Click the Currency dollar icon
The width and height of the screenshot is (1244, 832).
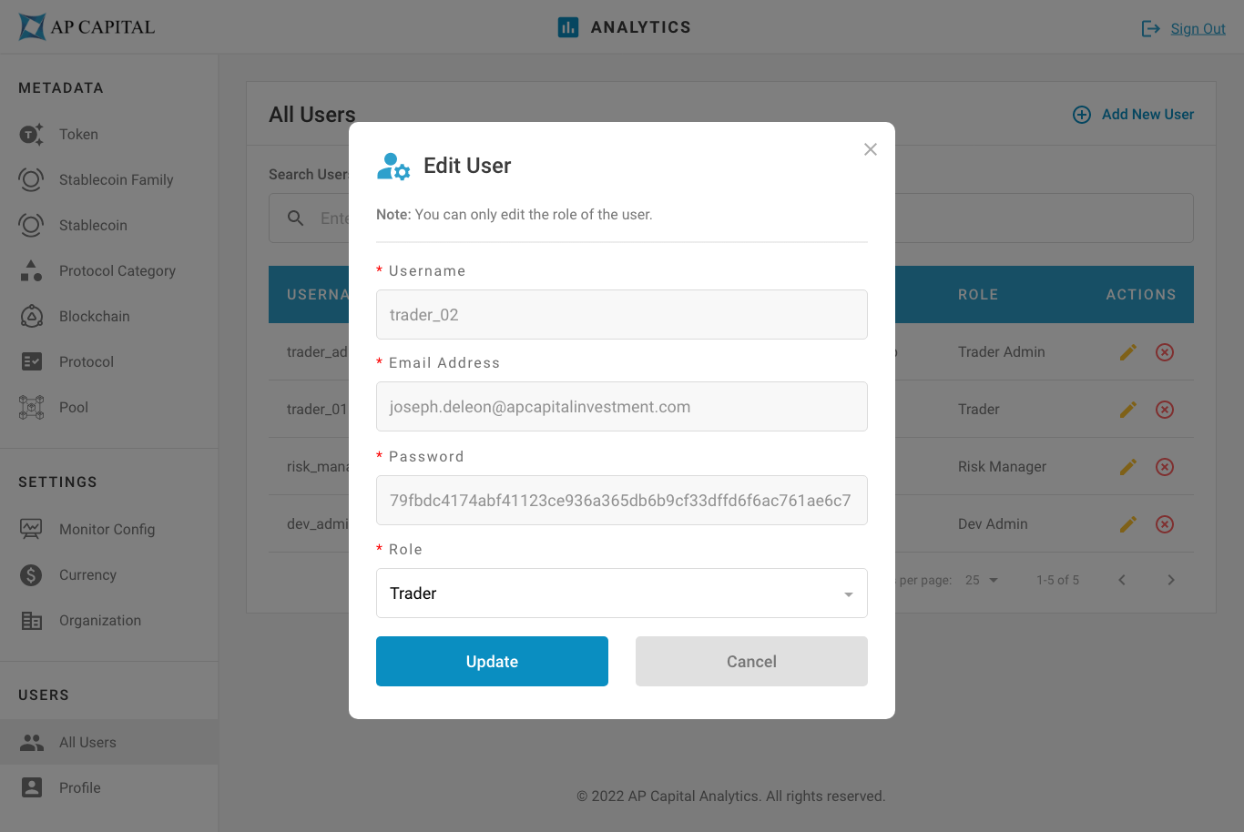(x=31, y=575)
